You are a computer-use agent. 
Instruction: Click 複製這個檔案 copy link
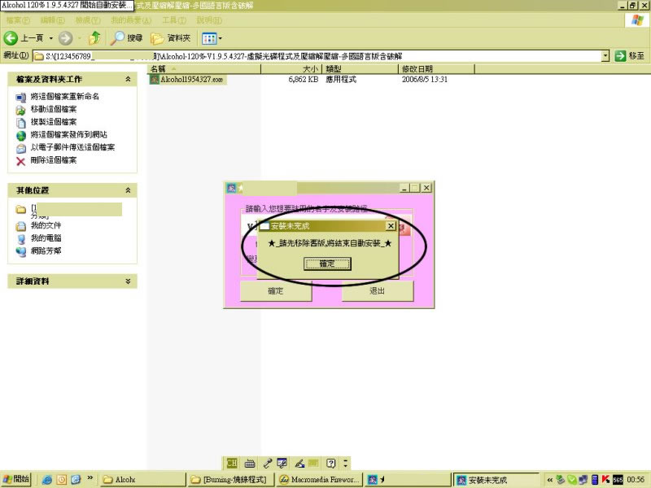click(x=54, y=121)
